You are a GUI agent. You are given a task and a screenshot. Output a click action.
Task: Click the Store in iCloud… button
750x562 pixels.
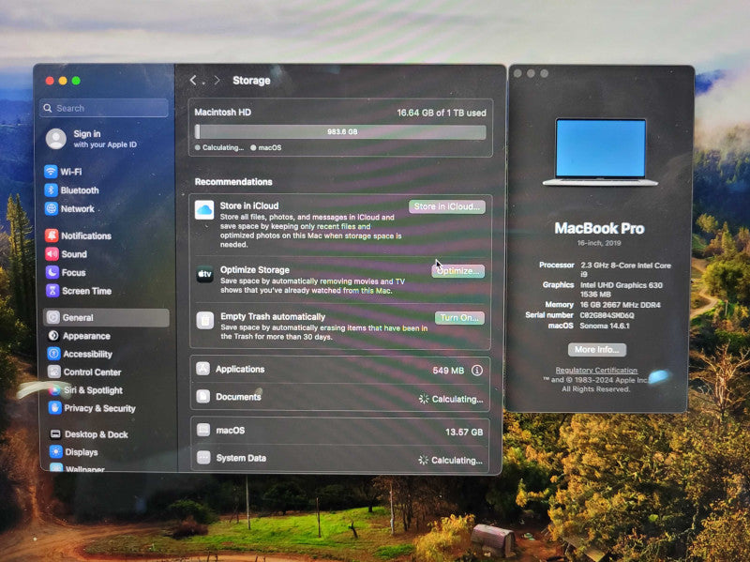[x=447, y=206]
